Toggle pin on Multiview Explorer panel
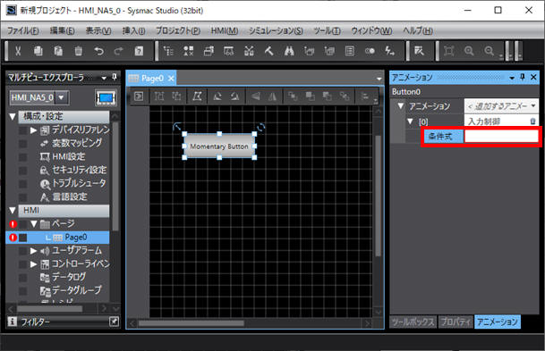 point(115,77)
